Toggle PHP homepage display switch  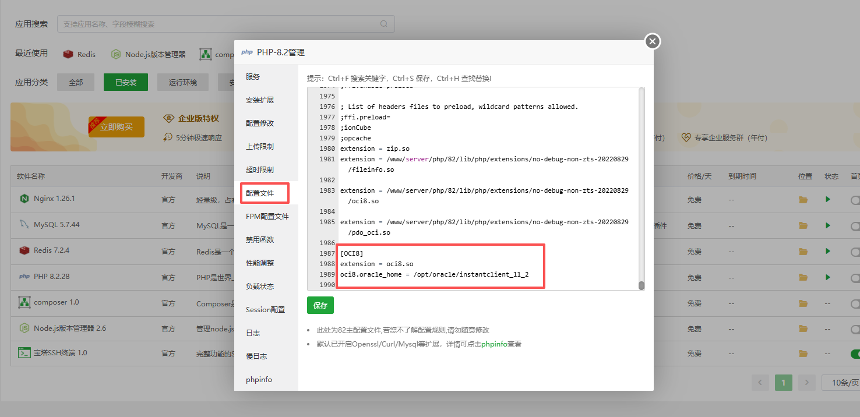(x=855, y=277)
